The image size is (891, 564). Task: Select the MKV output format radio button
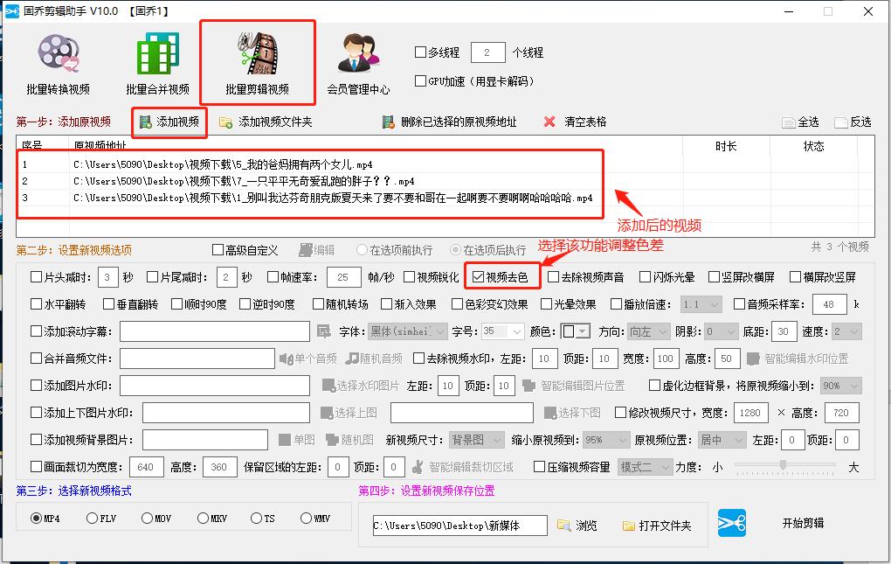[x=204, y=518]
